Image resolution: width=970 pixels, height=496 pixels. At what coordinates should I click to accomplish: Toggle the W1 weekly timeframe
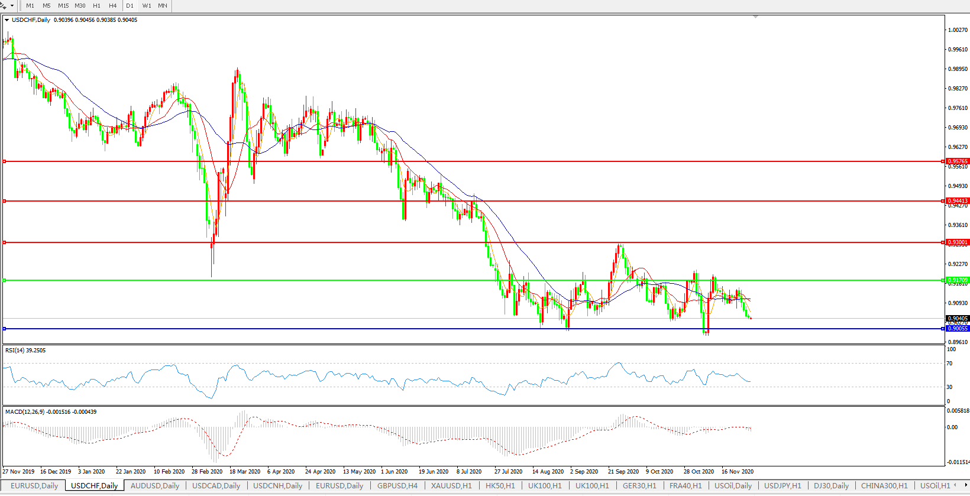tap(146, 6)
